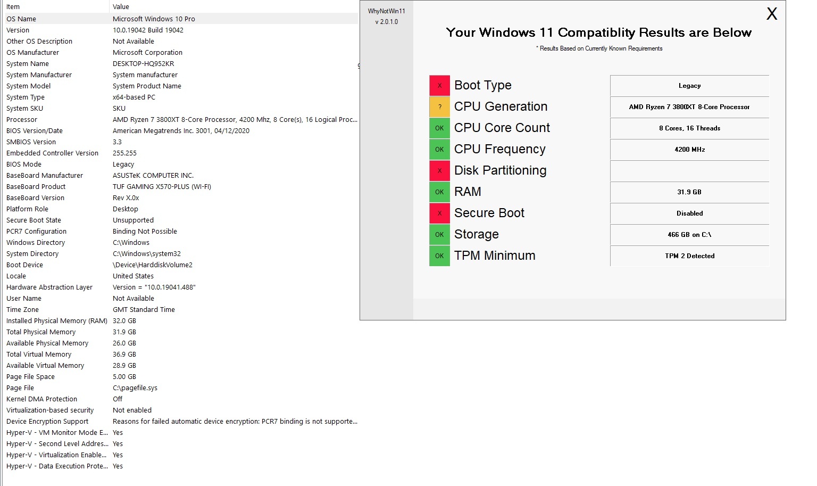Image resolution: width=817 pixels, height=486 pixels.
Task: Select the Locale row
Action: pos(180,276)
